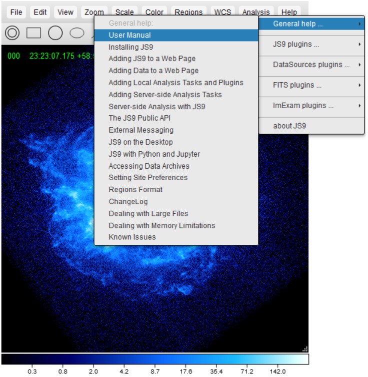Expand General help submenu arrow
Viewport: 368px width, 377px height.
pos(359,24)
